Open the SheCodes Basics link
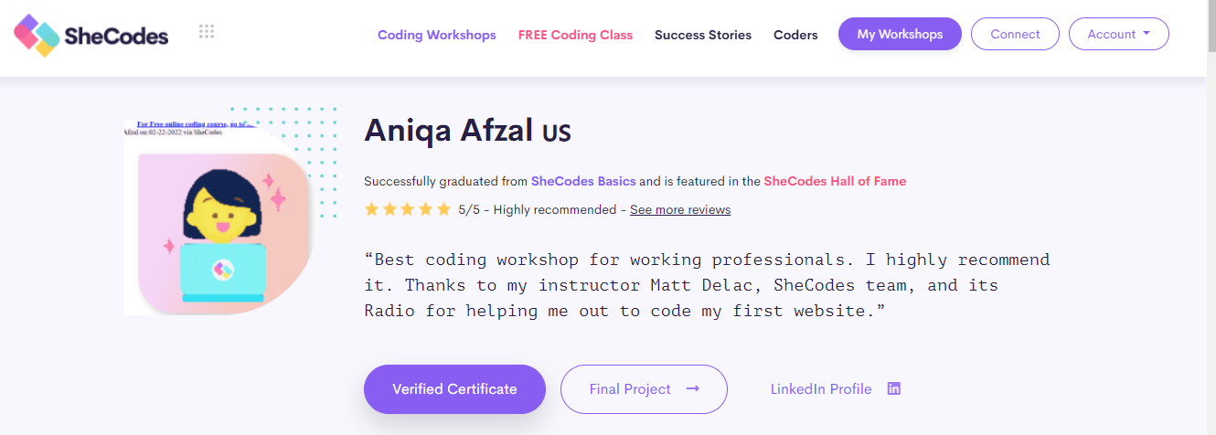This screenshot has height=435, width=1216. (x=583, y=181)
